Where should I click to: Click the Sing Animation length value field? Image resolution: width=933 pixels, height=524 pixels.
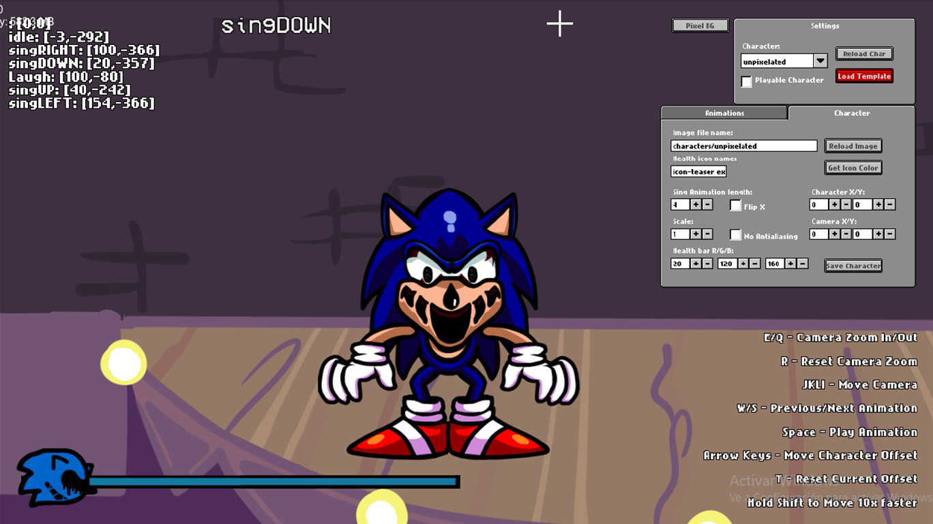click(680, 204)
